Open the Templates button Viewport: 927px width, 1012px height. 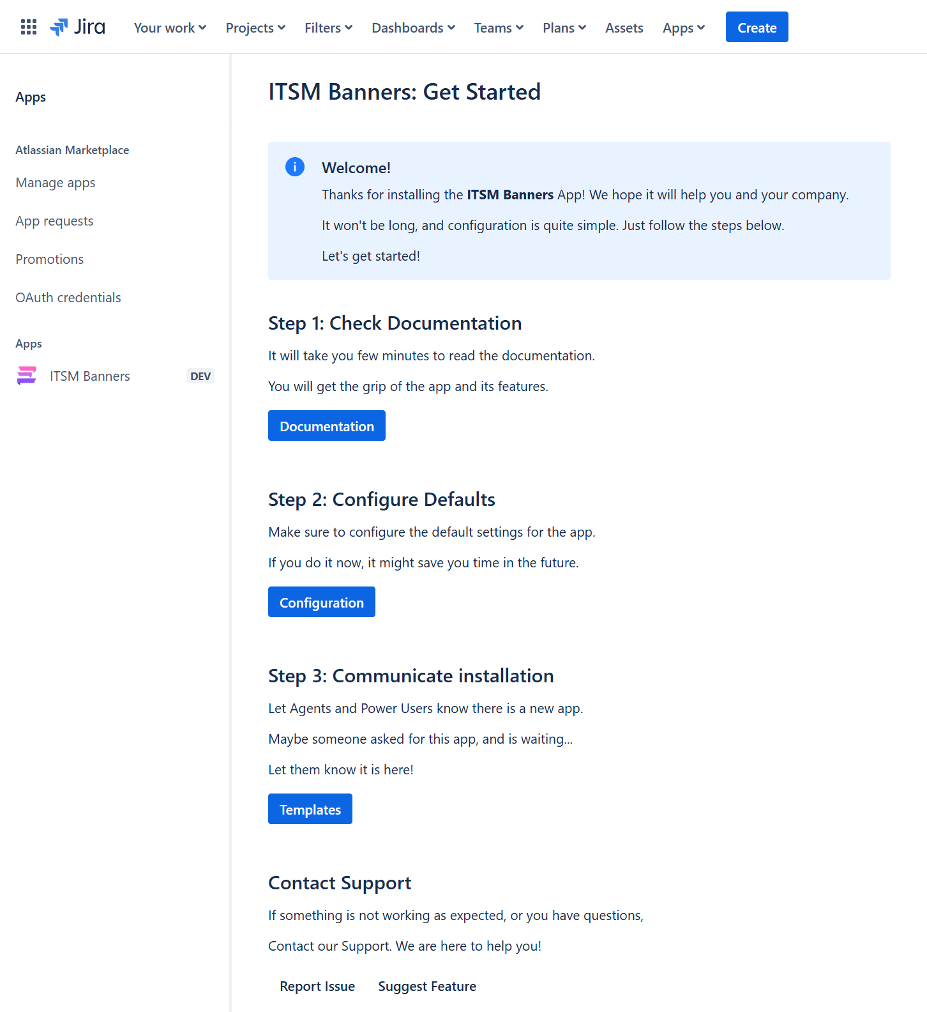(x=310, y=809)
